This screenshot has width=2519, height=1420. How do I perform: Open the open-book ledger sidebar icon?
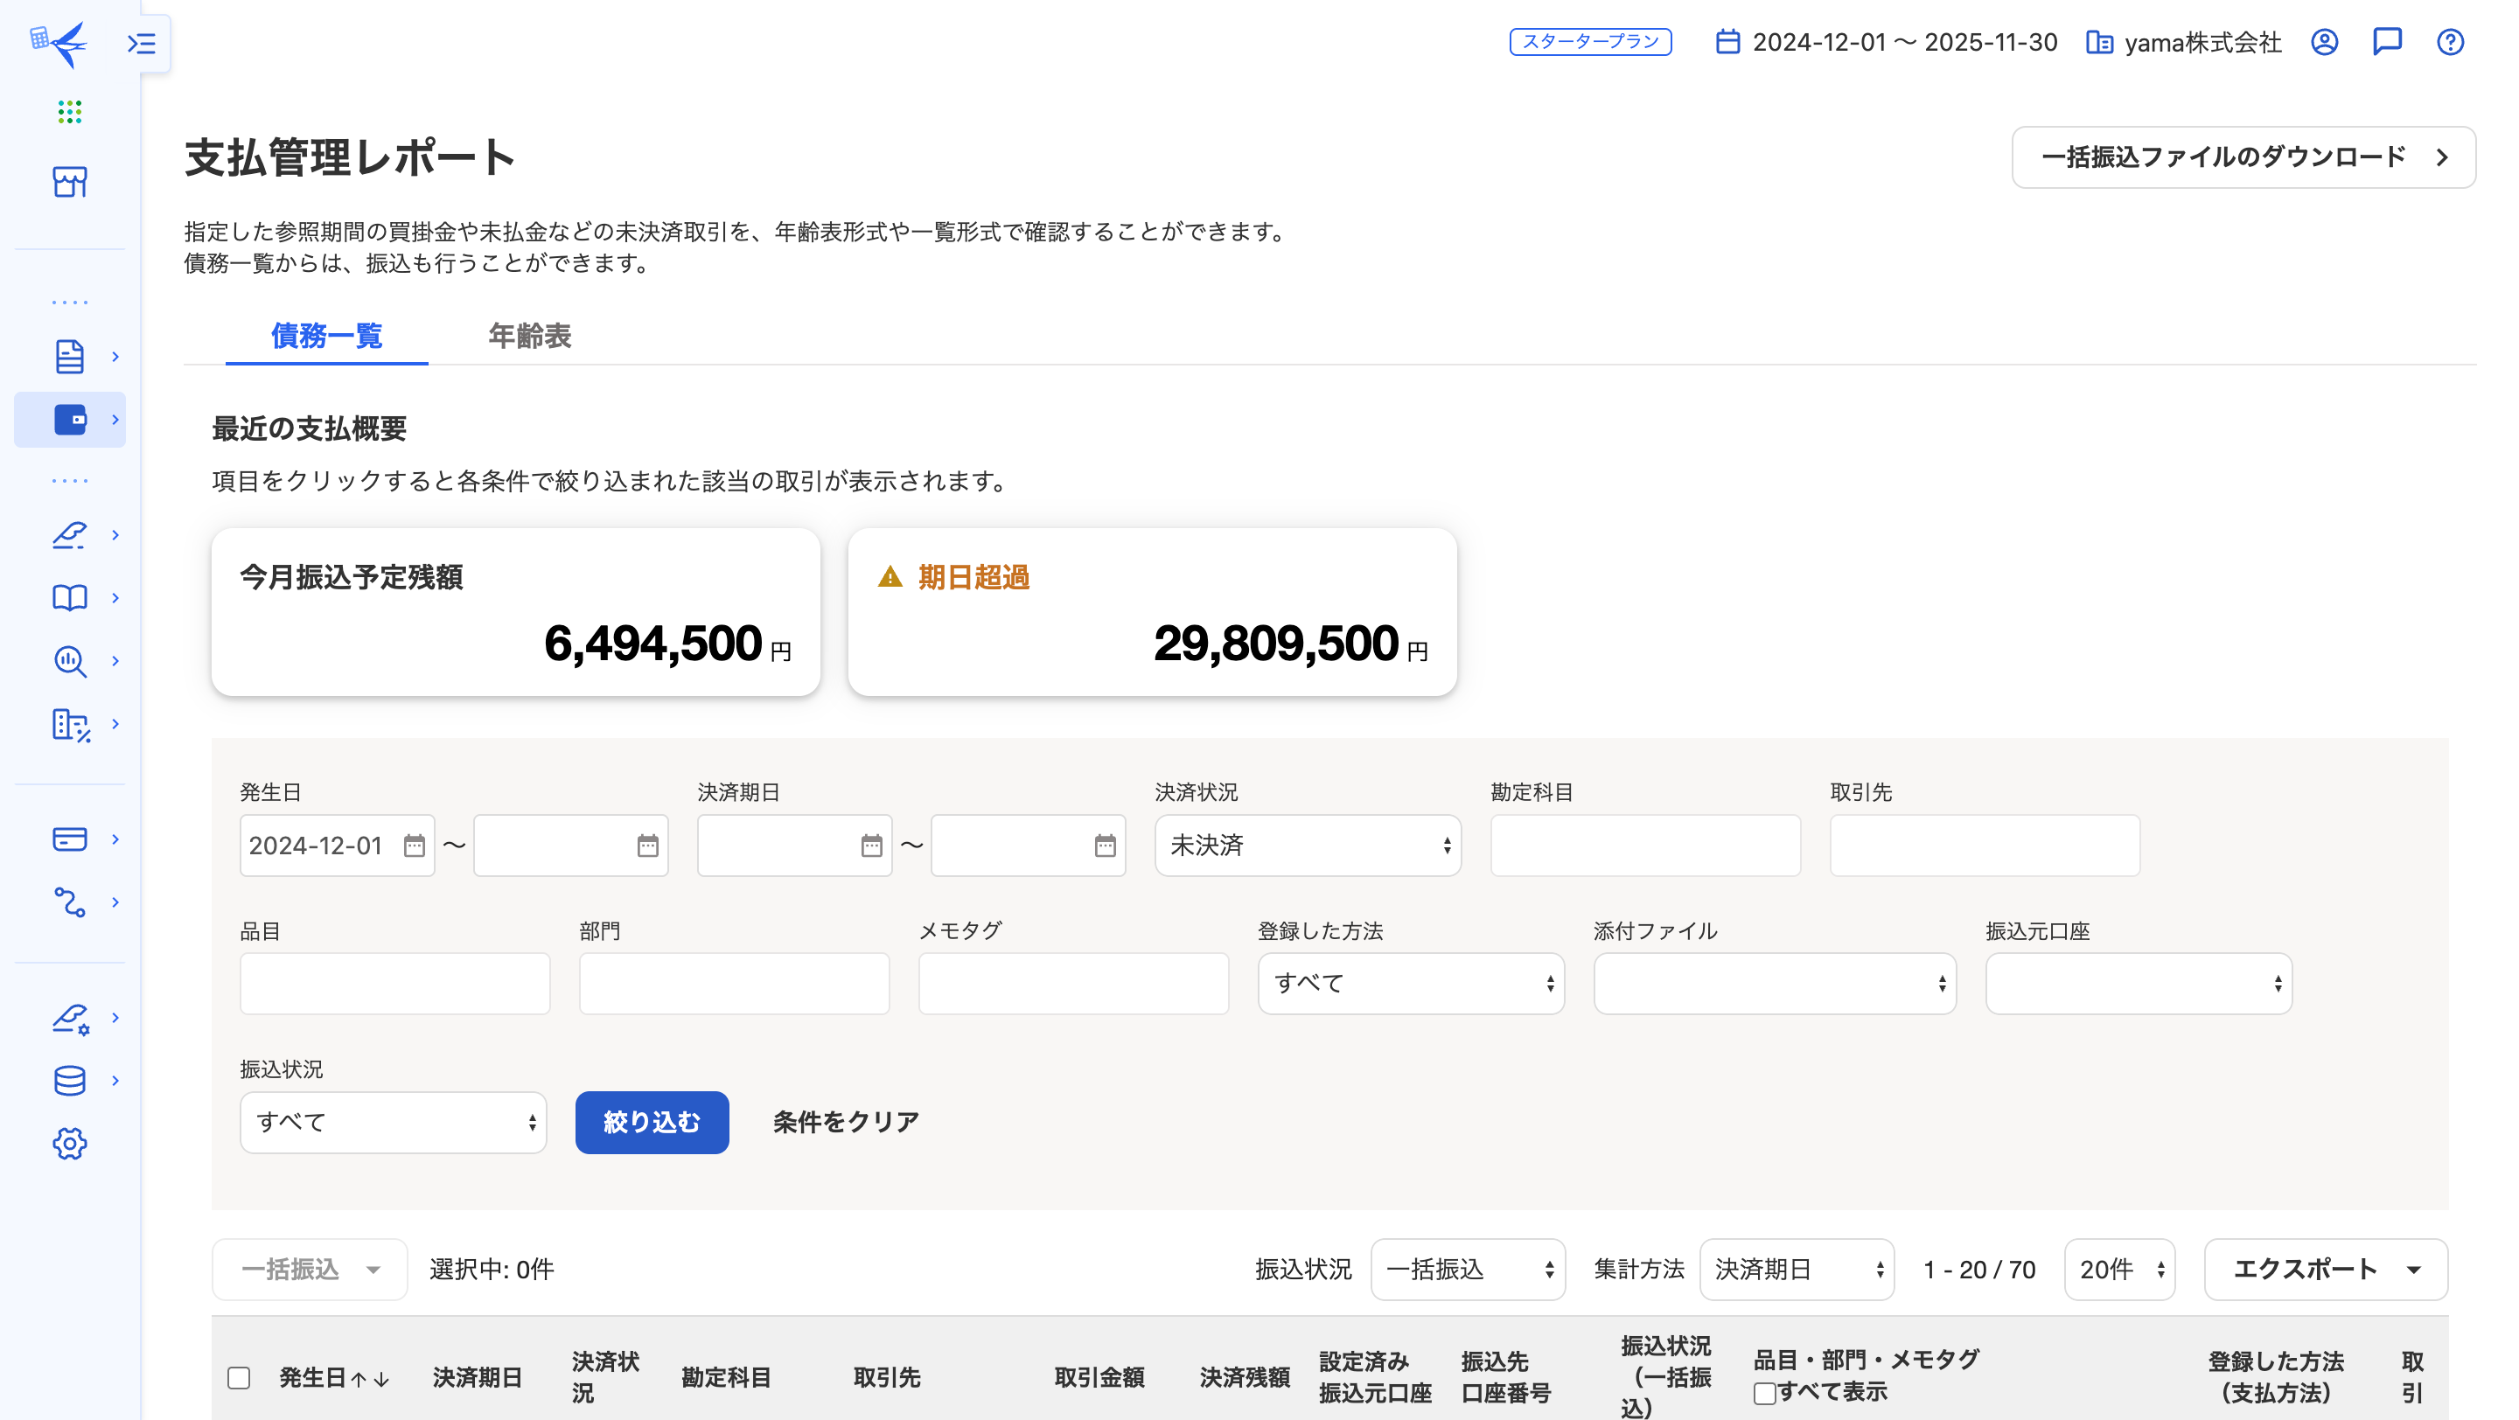[69, 598]
